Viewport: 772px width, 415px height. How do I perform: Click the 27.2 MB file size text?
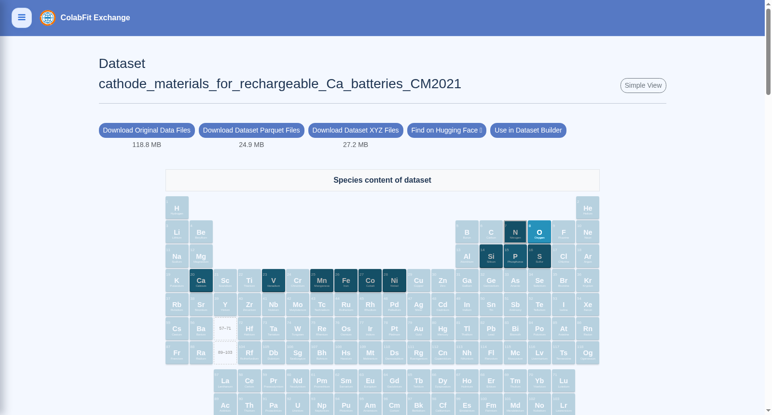pos(356,145)
